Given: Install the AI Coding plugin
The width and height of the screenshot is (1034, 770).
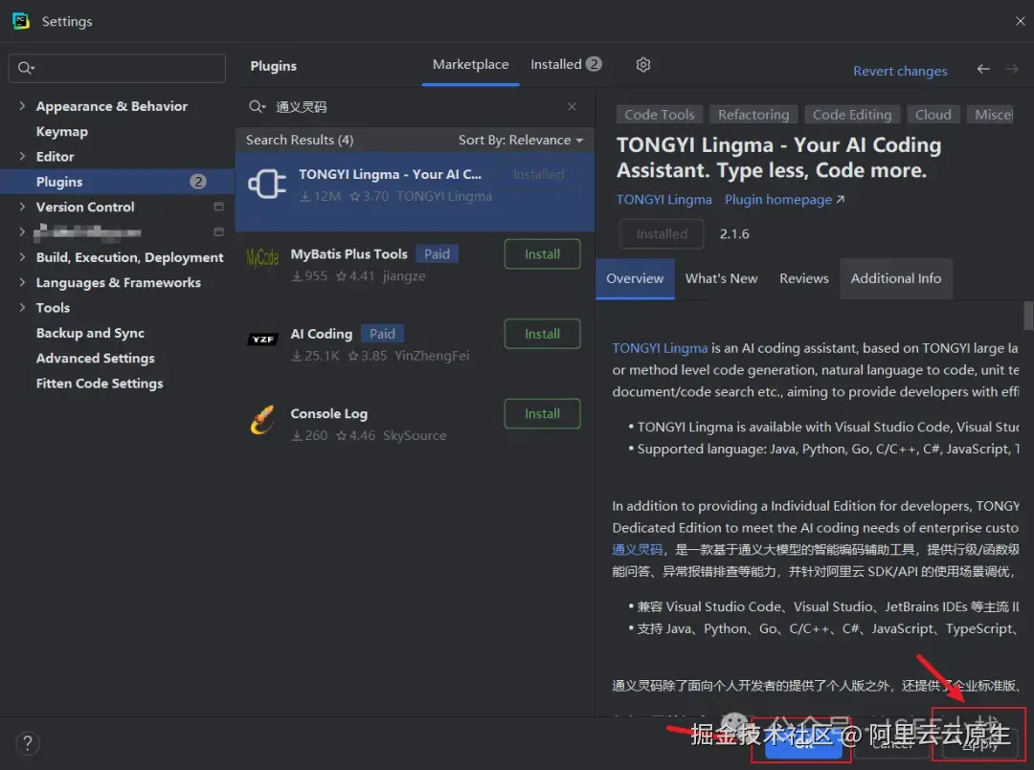Looking at the screenshot, I should 542,334.
